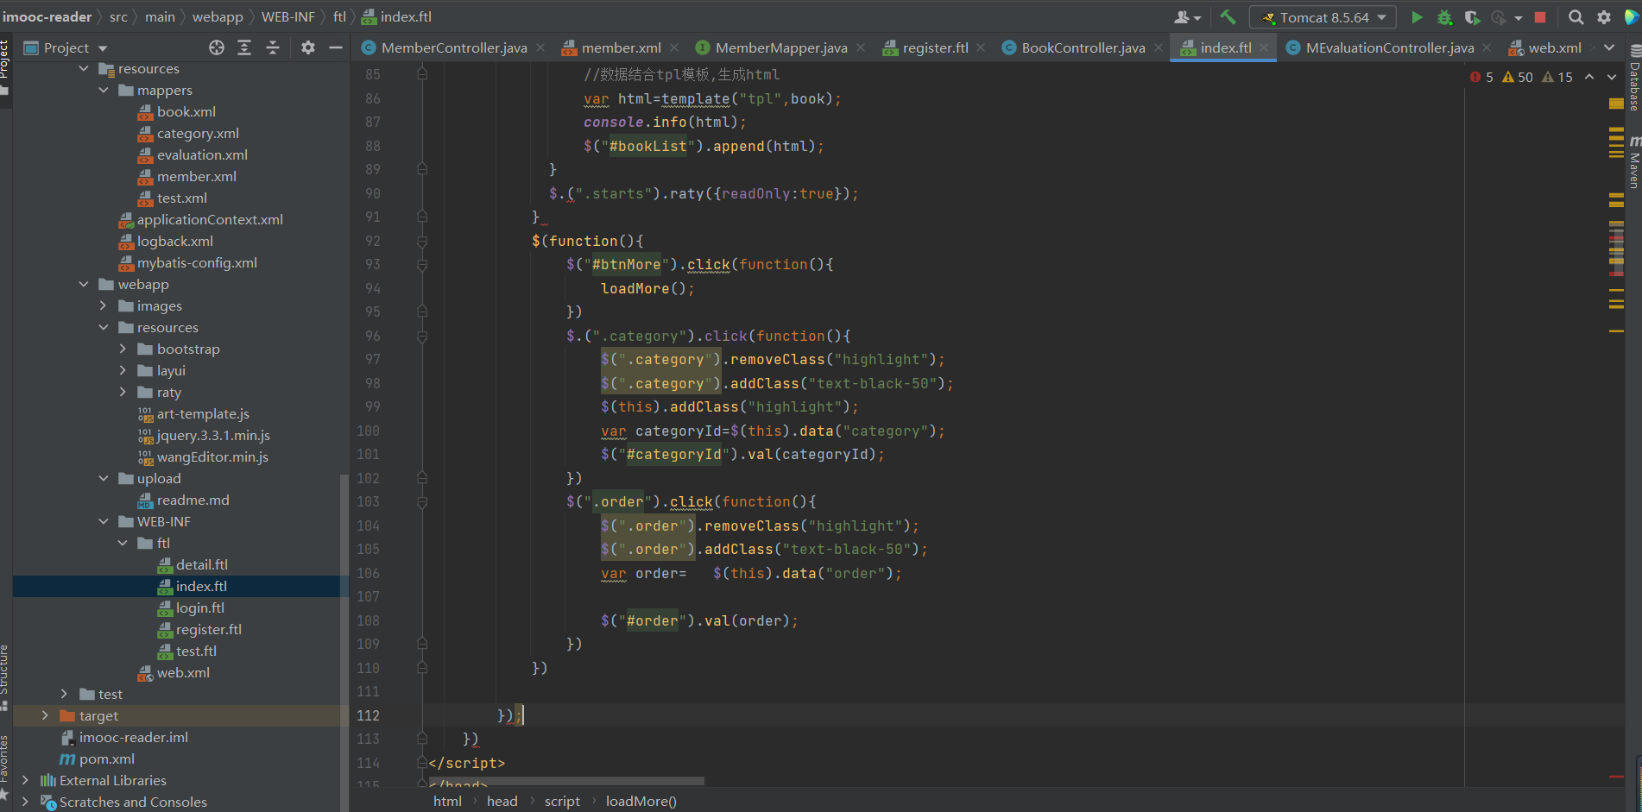The image size is (1642, 812).
Task: Collapse the webapp folder
Action: click(84, 284)
